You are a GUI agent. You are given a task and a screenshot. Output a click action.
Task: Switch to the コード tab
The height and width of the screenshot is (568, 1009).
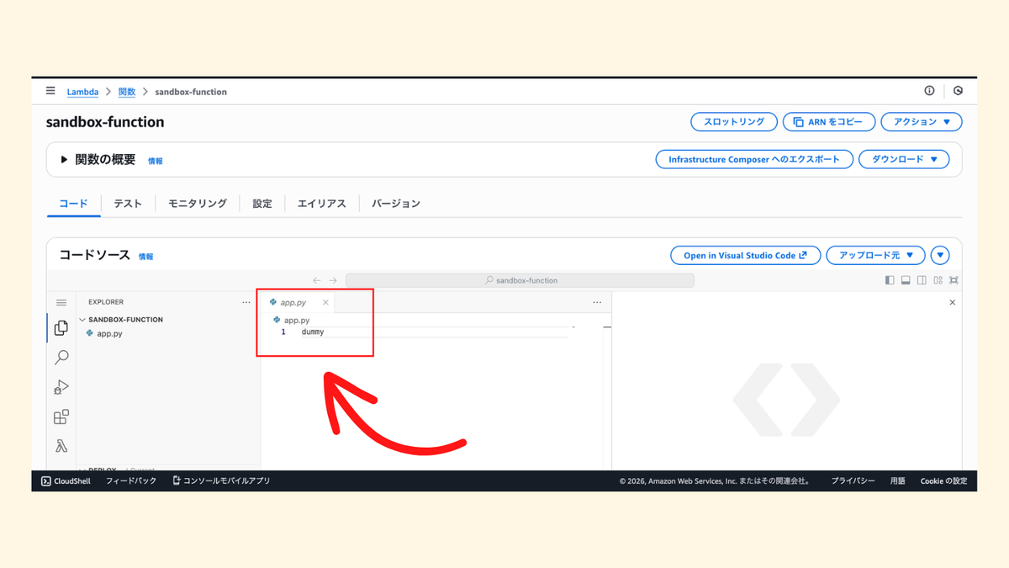pos(73,204)
